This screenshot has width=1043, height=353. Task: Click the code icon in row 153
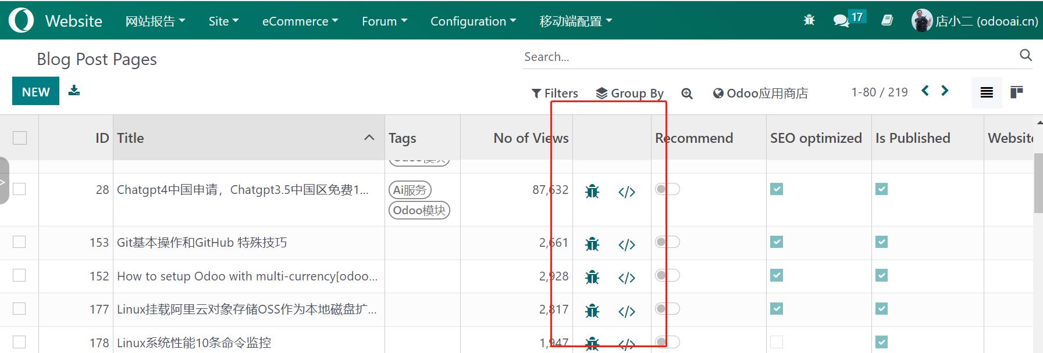pyautogui.click(x=626, y=244)
